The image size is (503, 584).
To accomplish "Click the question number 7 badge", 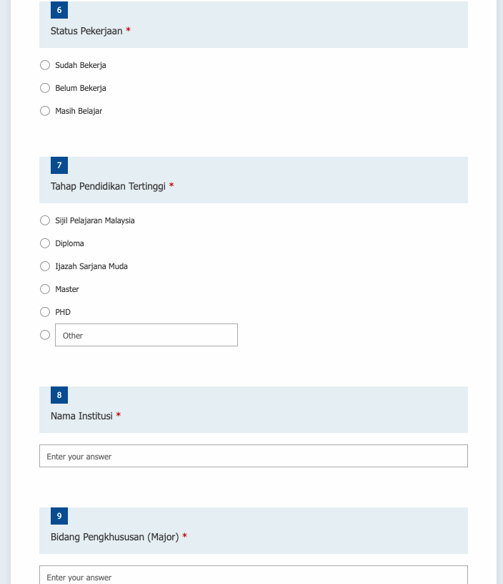I will tap(59, 165).
